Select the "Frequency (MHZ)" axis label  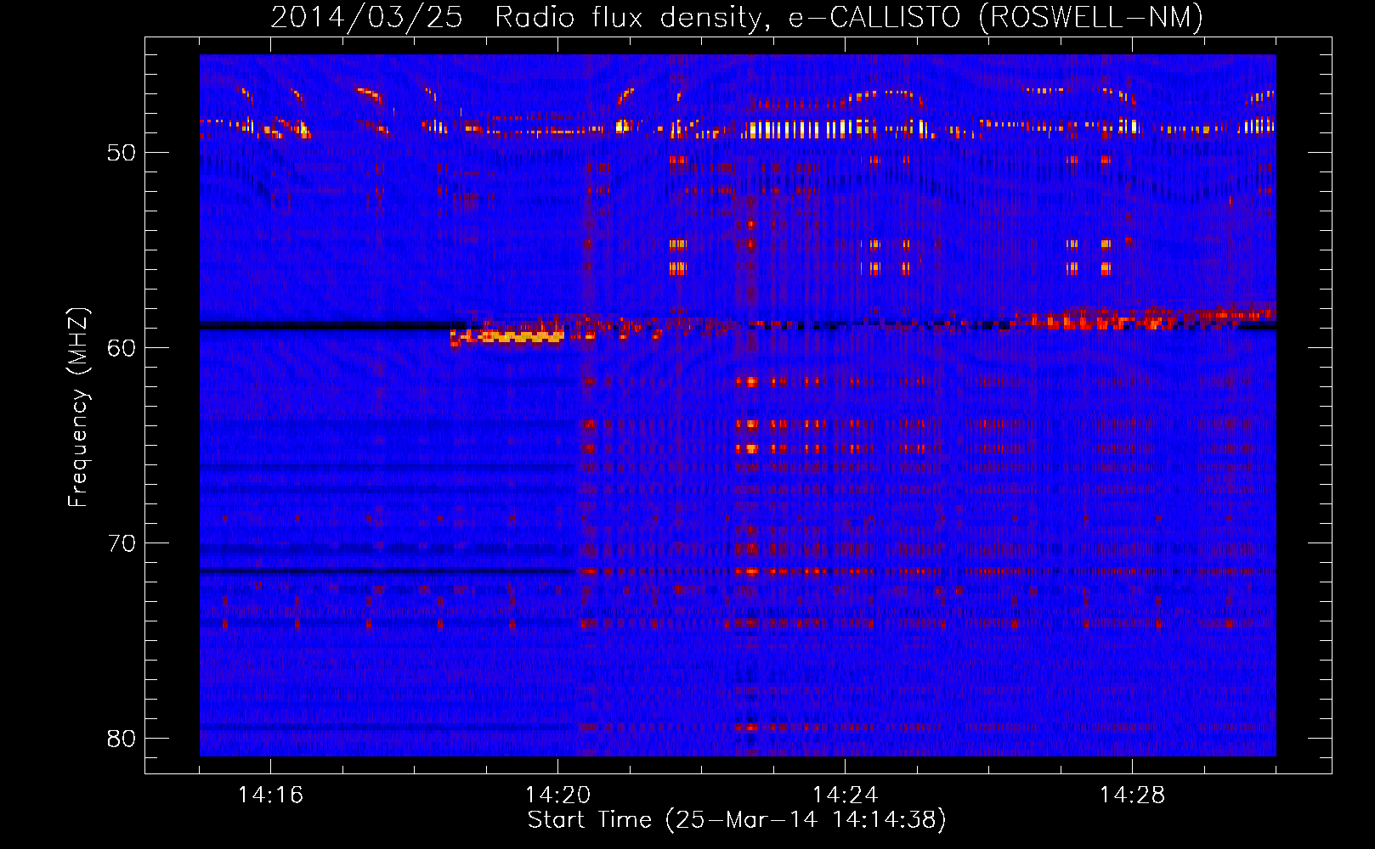tap(77, 408)
